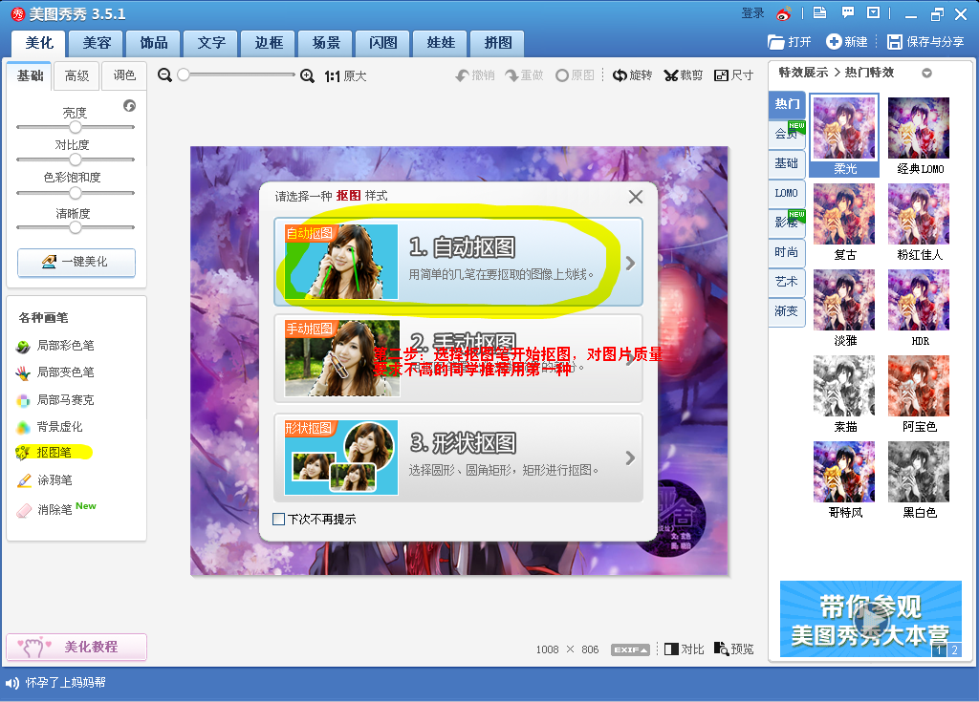The width and height of the screenshot is (979, 702).
Task: Select the 局部马赛克 mosaic brush
Action: [54, 400]
